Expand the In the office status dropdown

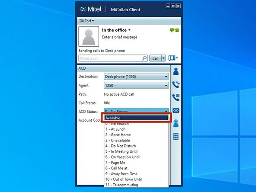click(116, 30)
